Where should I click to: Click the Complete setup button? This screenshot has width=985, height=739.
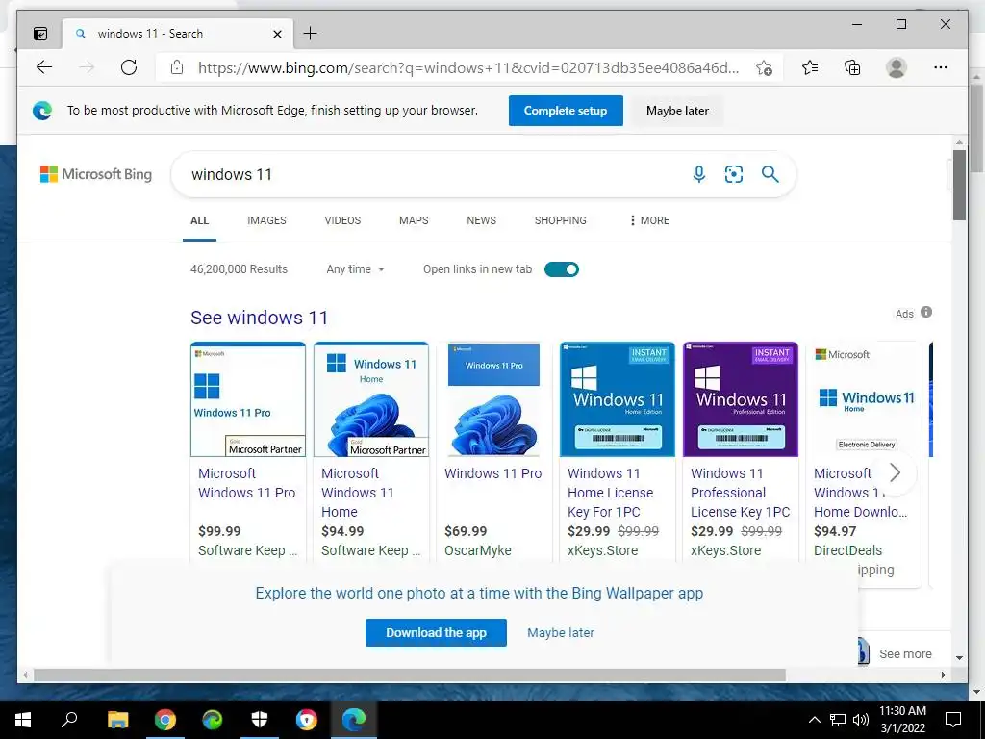(566, 111)
